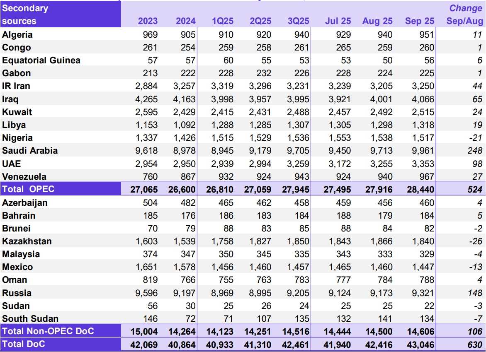
Task: Select the Aug 25 column header
Action: coord(377,21)
